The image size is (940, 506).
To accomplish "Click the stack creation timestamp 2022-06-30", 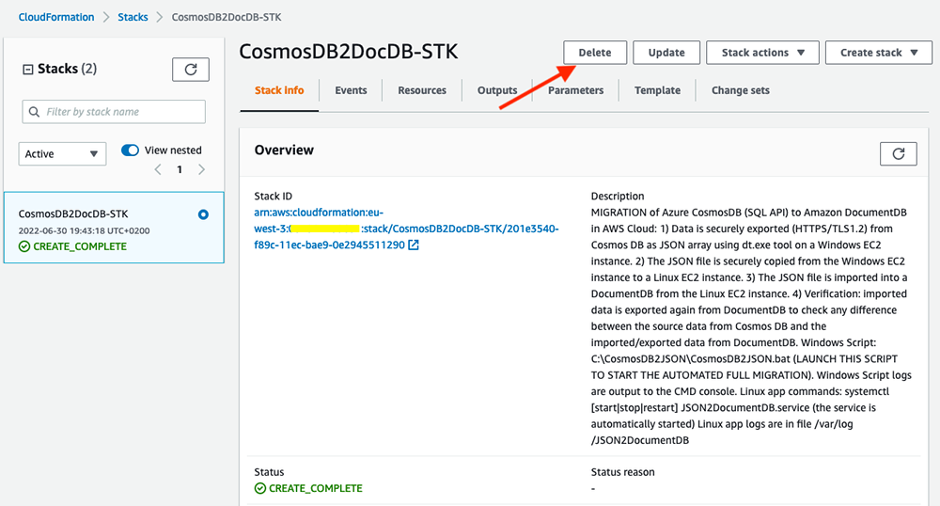I will (x=84, y=230).
